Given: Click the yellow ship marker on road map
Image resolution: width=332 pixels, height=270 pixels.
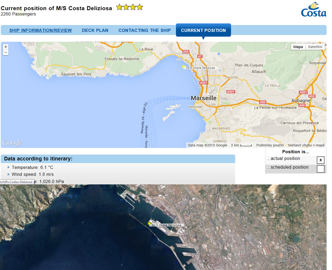Looking at the screenshot, I should [x=183, y=67].
